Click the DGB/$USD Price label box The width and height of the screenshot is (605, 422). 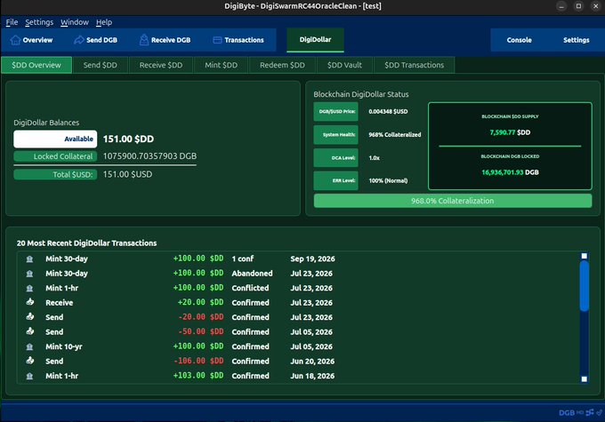point(336,111)
